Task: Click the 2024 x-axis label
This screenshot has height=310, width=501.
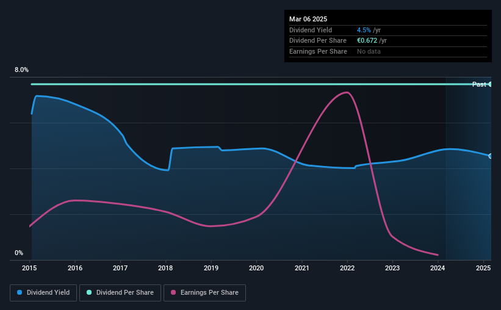Action: tap(438, 268)
